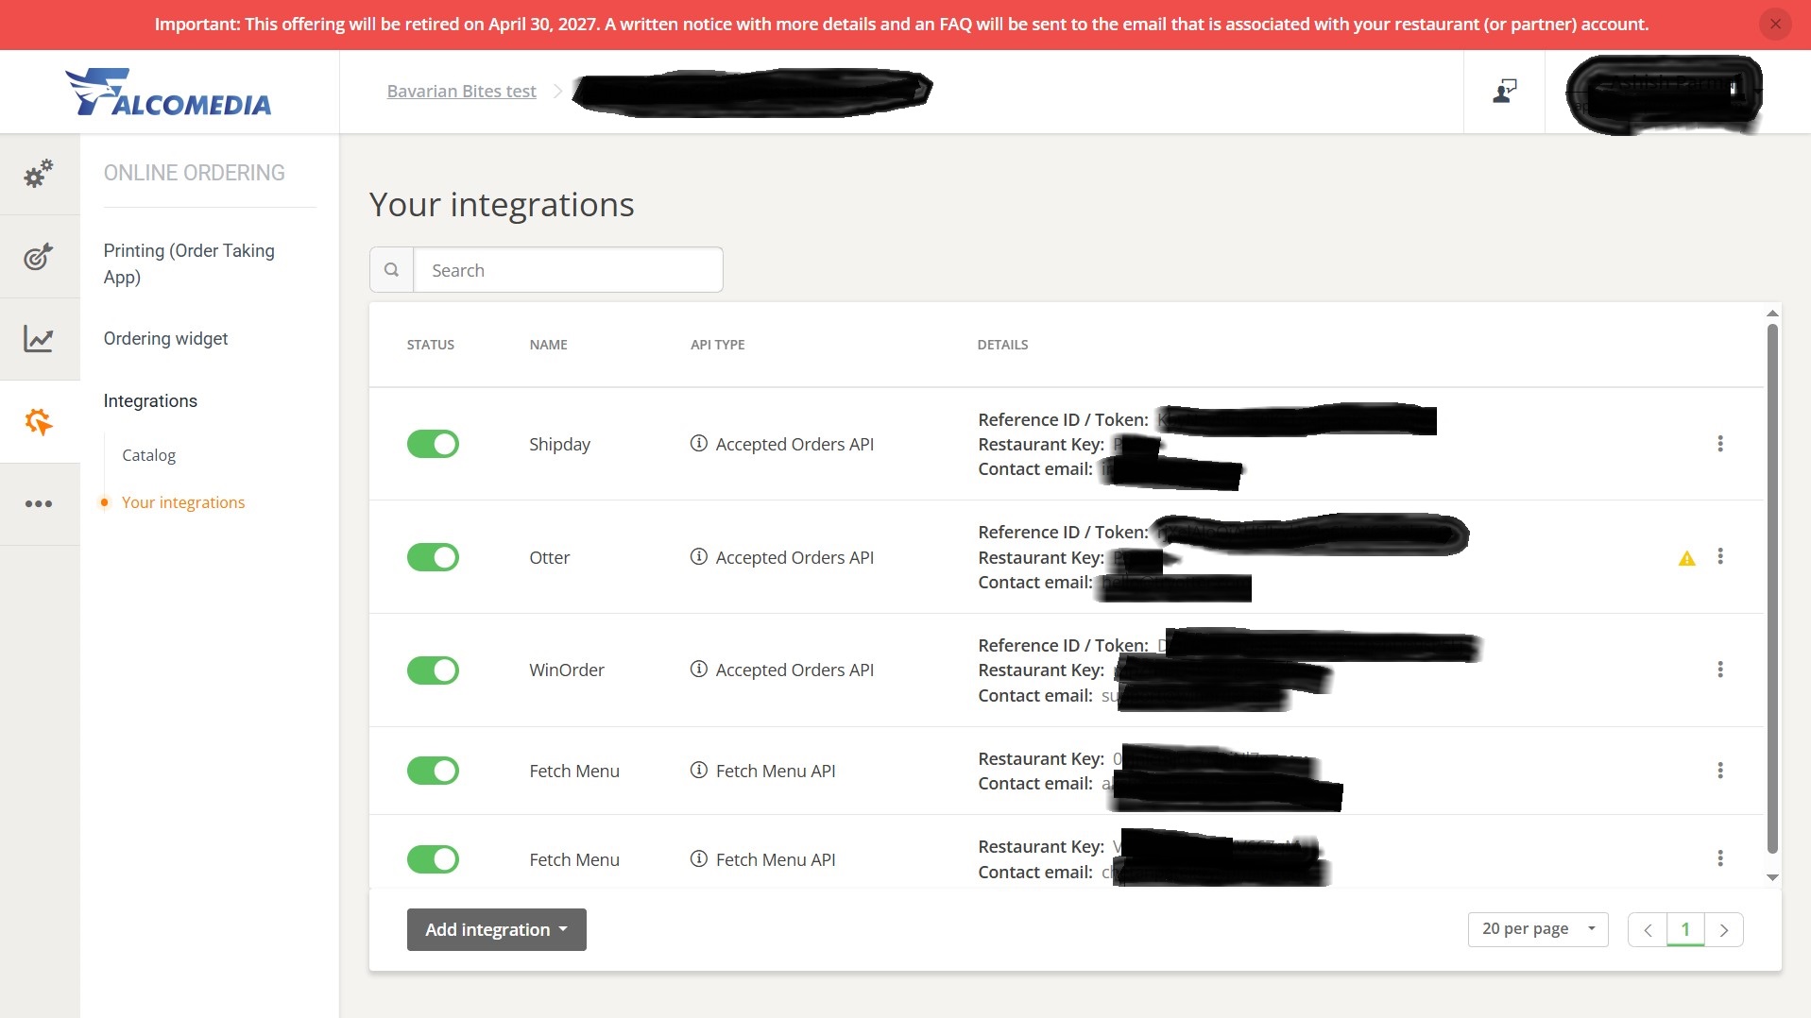Open the Add integration dropdown

(496, 929)
